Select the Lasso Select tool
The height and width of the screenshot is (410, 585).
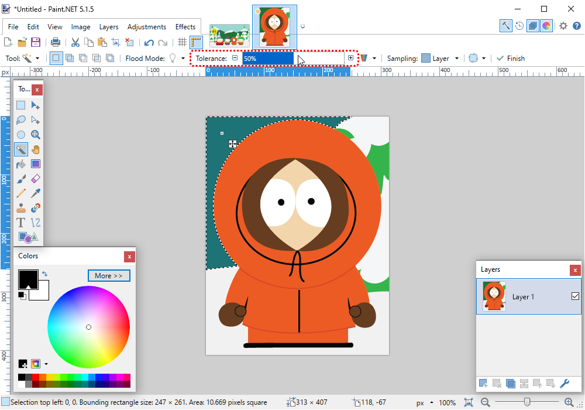coord(21,120)
